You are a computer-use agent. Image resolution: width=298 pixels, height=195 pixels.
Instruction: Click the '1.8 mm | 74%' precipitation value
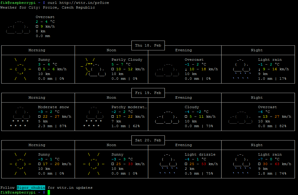coord(272,173)
